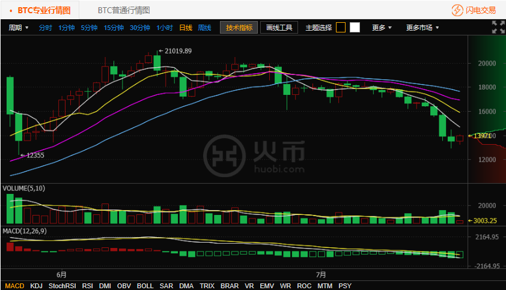Open the 周期 period dropdown

coord(19,28)
